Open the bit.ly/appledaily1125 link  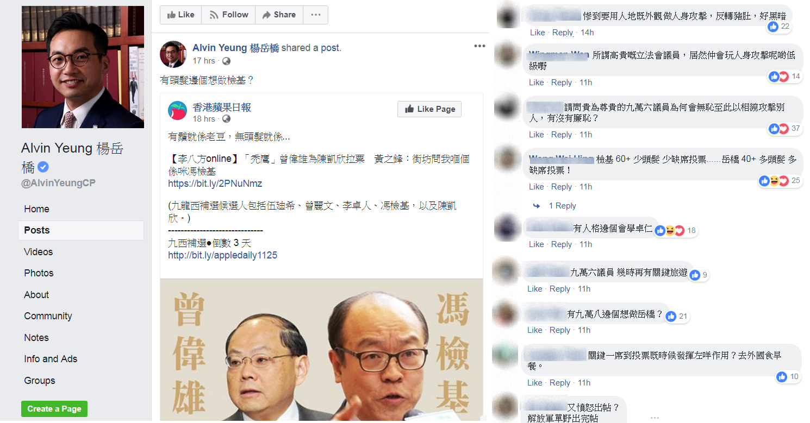(223, 255)
